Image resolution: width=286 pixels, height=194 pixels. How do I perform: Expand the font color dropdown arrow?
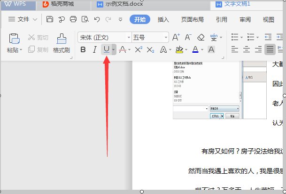click(x=202, y=50)
